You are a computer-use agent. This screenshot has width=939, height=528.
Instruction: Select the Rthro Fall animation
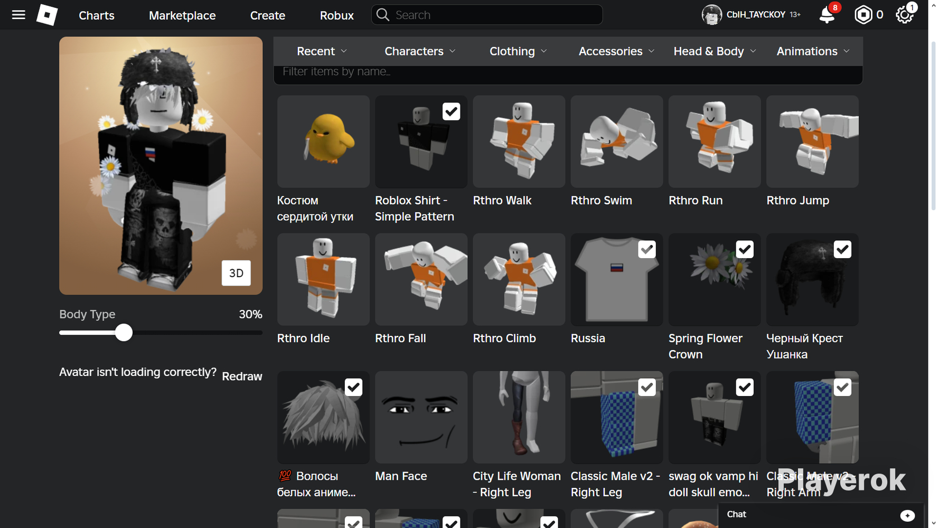tap(421, 279)
